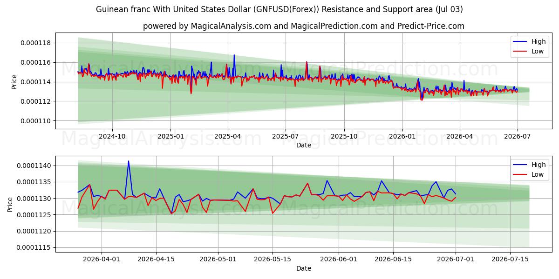Click the 2025-07 x-axis tick label
559x279 pixels.
[x=286, y=137]
